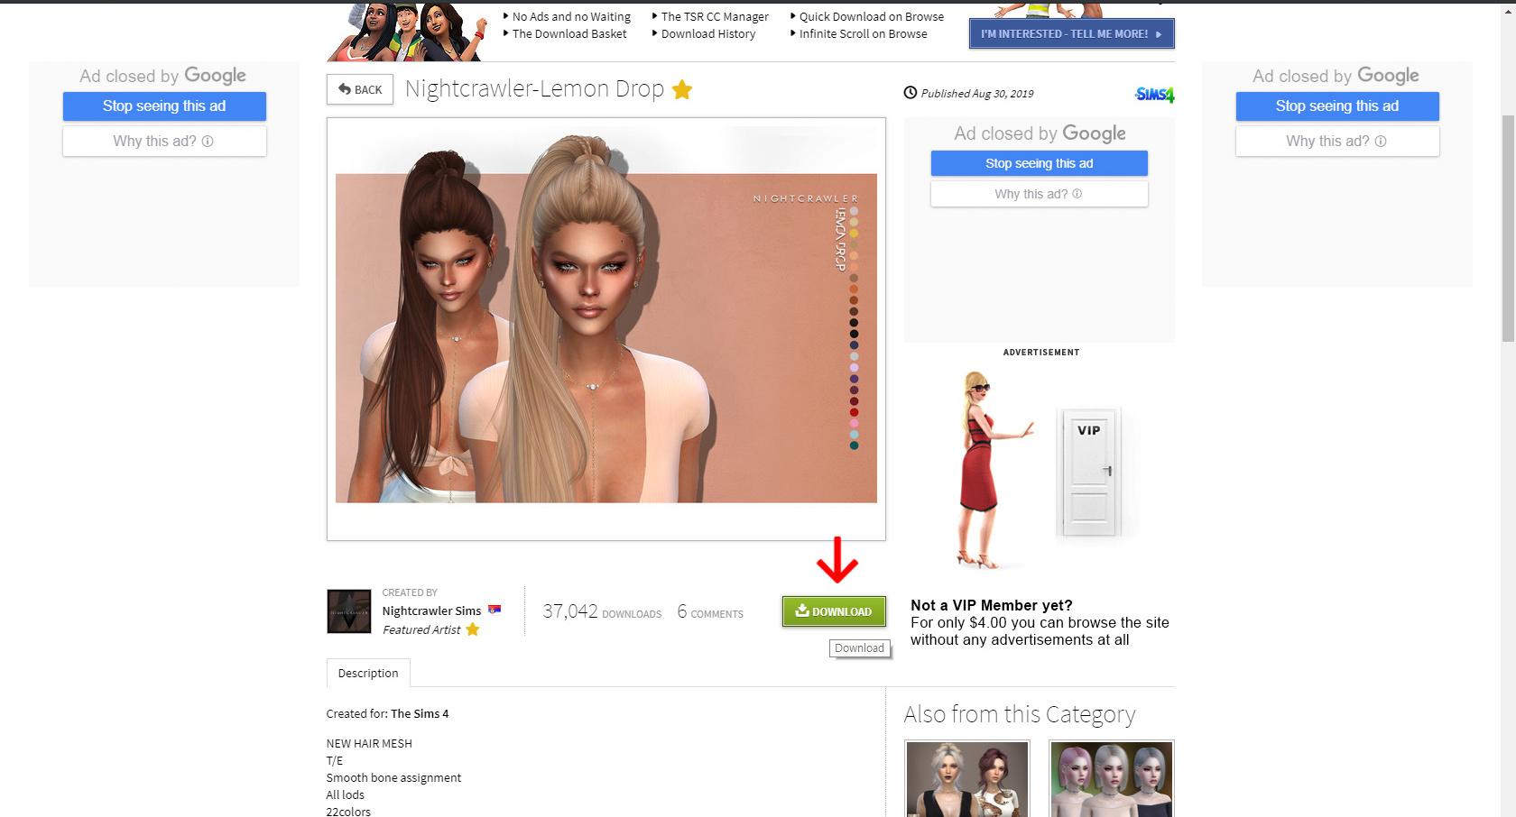Click 'No Ads and no Waiting' text
Screen dimensions: 1516x817
point(571,16)
